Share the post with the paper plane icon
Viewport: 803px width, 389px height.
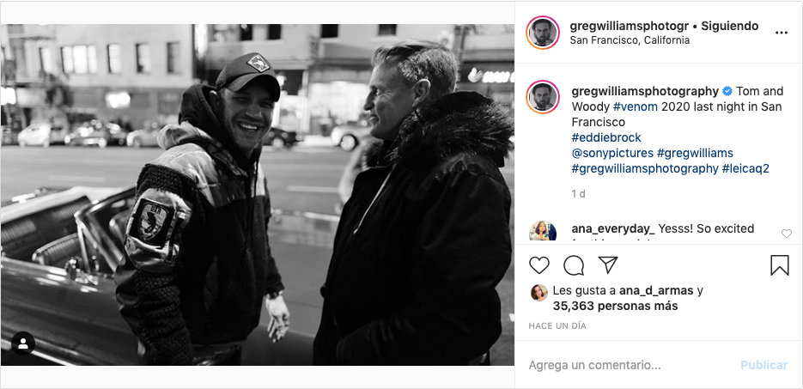tap(607, 265)
